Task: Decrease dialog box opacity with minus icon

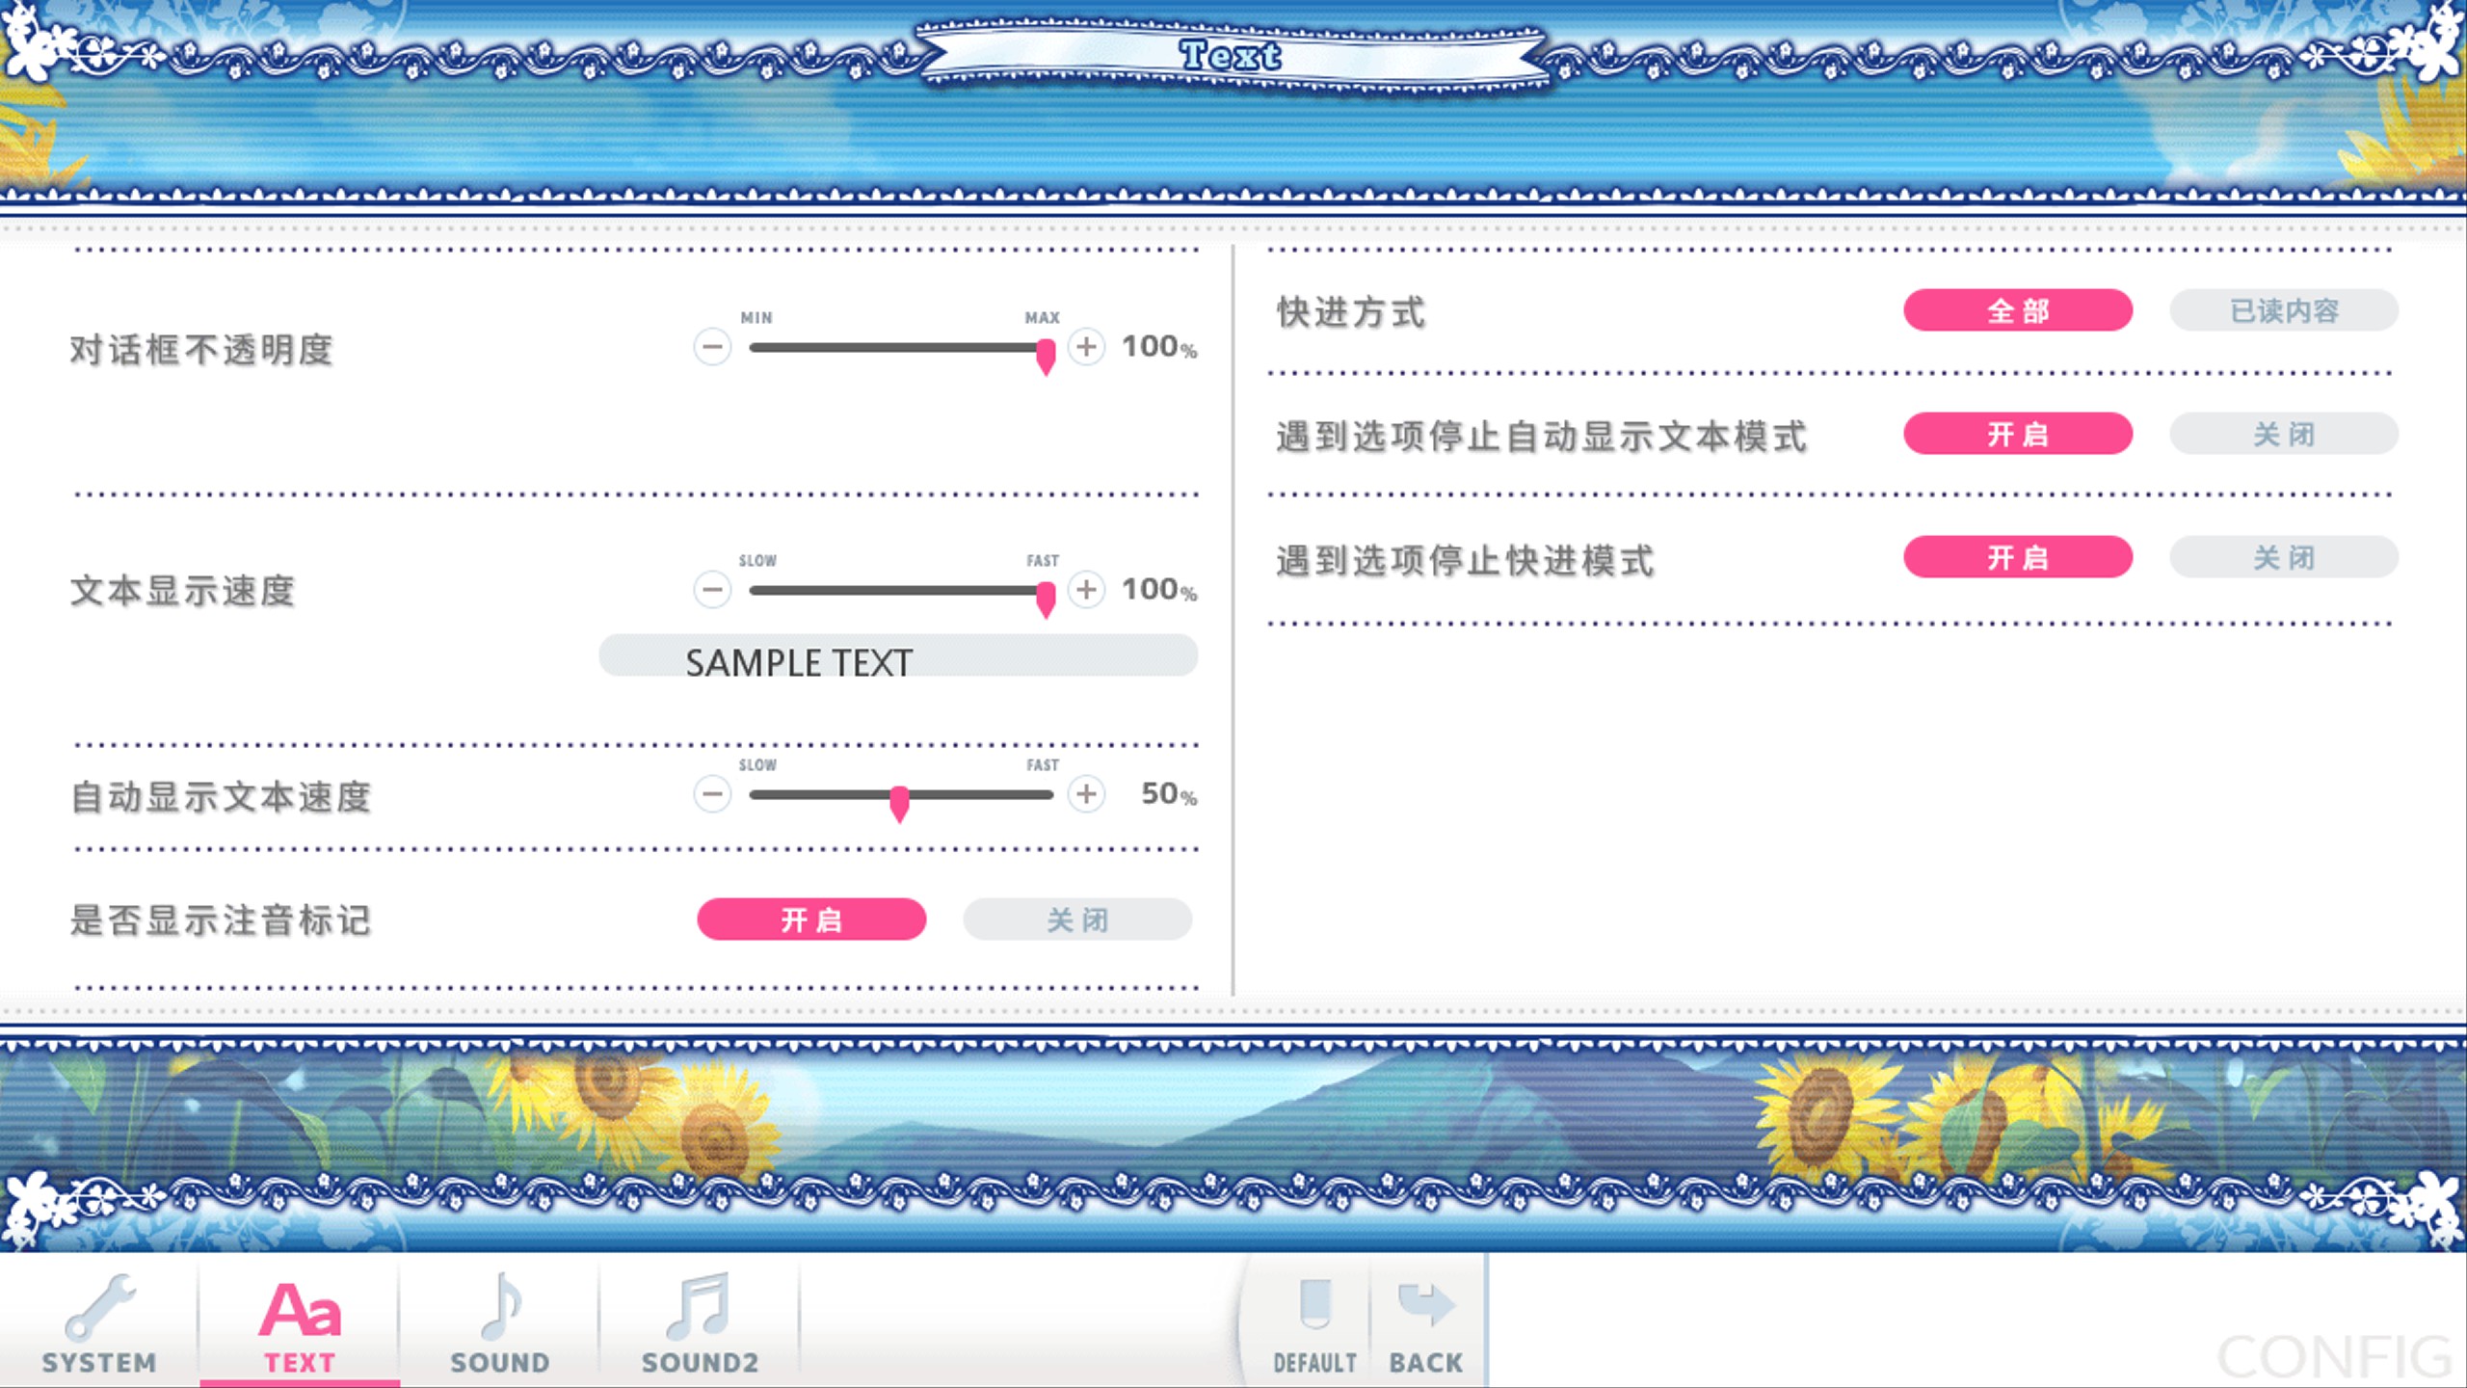Action: click(x=712, y=347)
